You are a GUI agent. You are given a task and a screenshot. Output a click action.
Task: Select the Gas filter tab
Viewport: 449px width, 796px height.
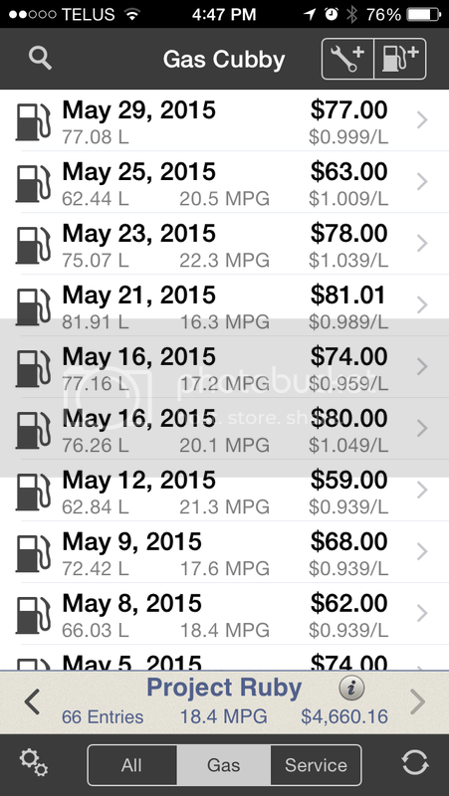tap(224, 765)
